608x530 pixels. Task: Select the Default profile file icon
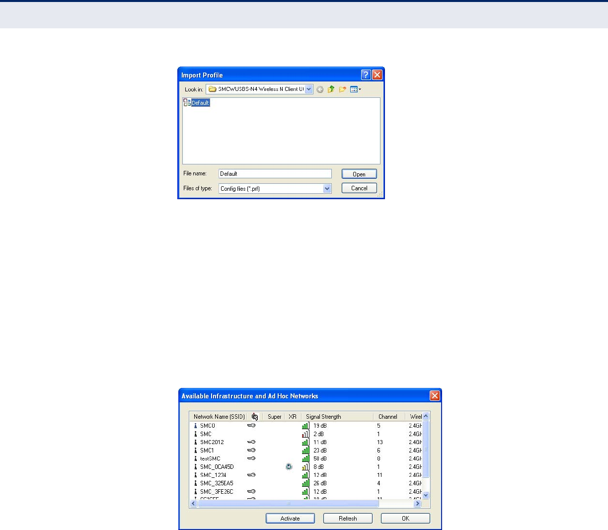[187, 102]
